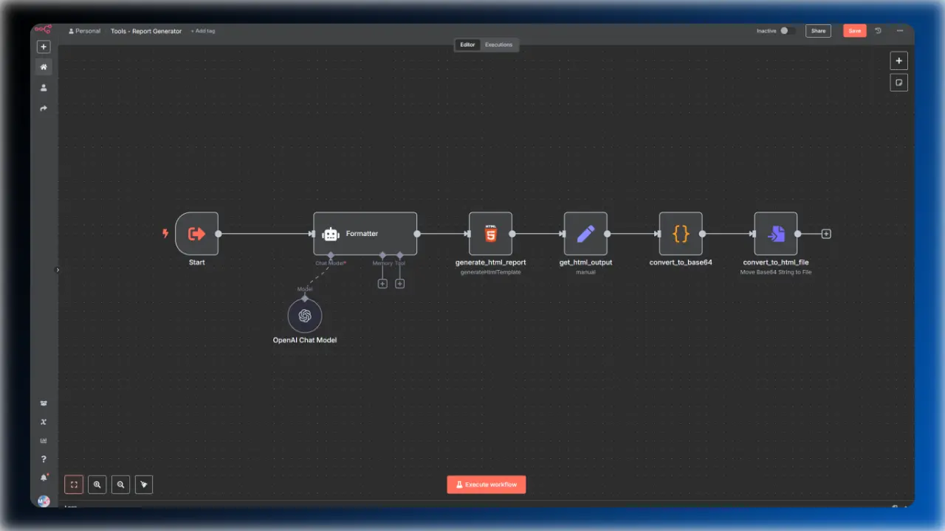The width and height of the screenshot is (945, 531).
Task: Execute the workflow
Action: [486, 485]
